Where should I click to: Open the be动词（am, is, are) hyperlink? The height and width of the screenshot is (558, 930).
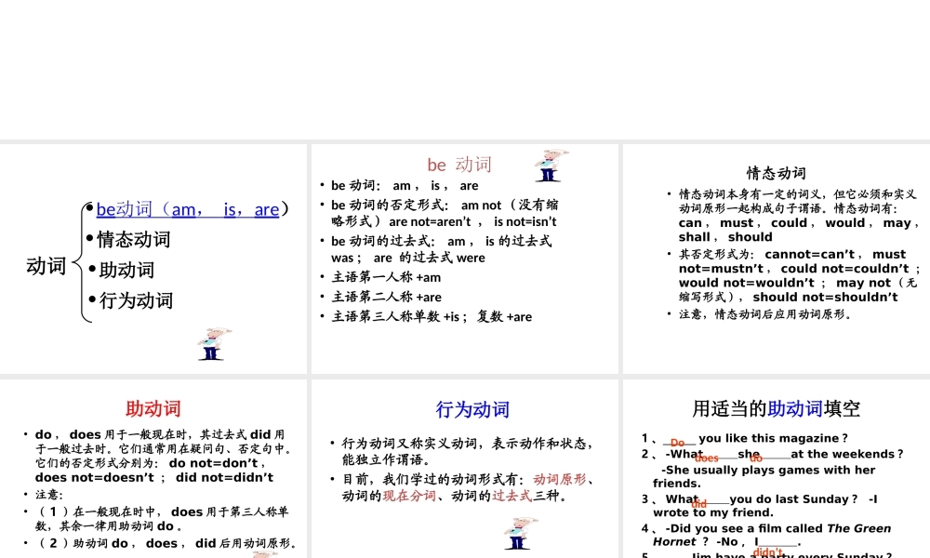point(187,209)
